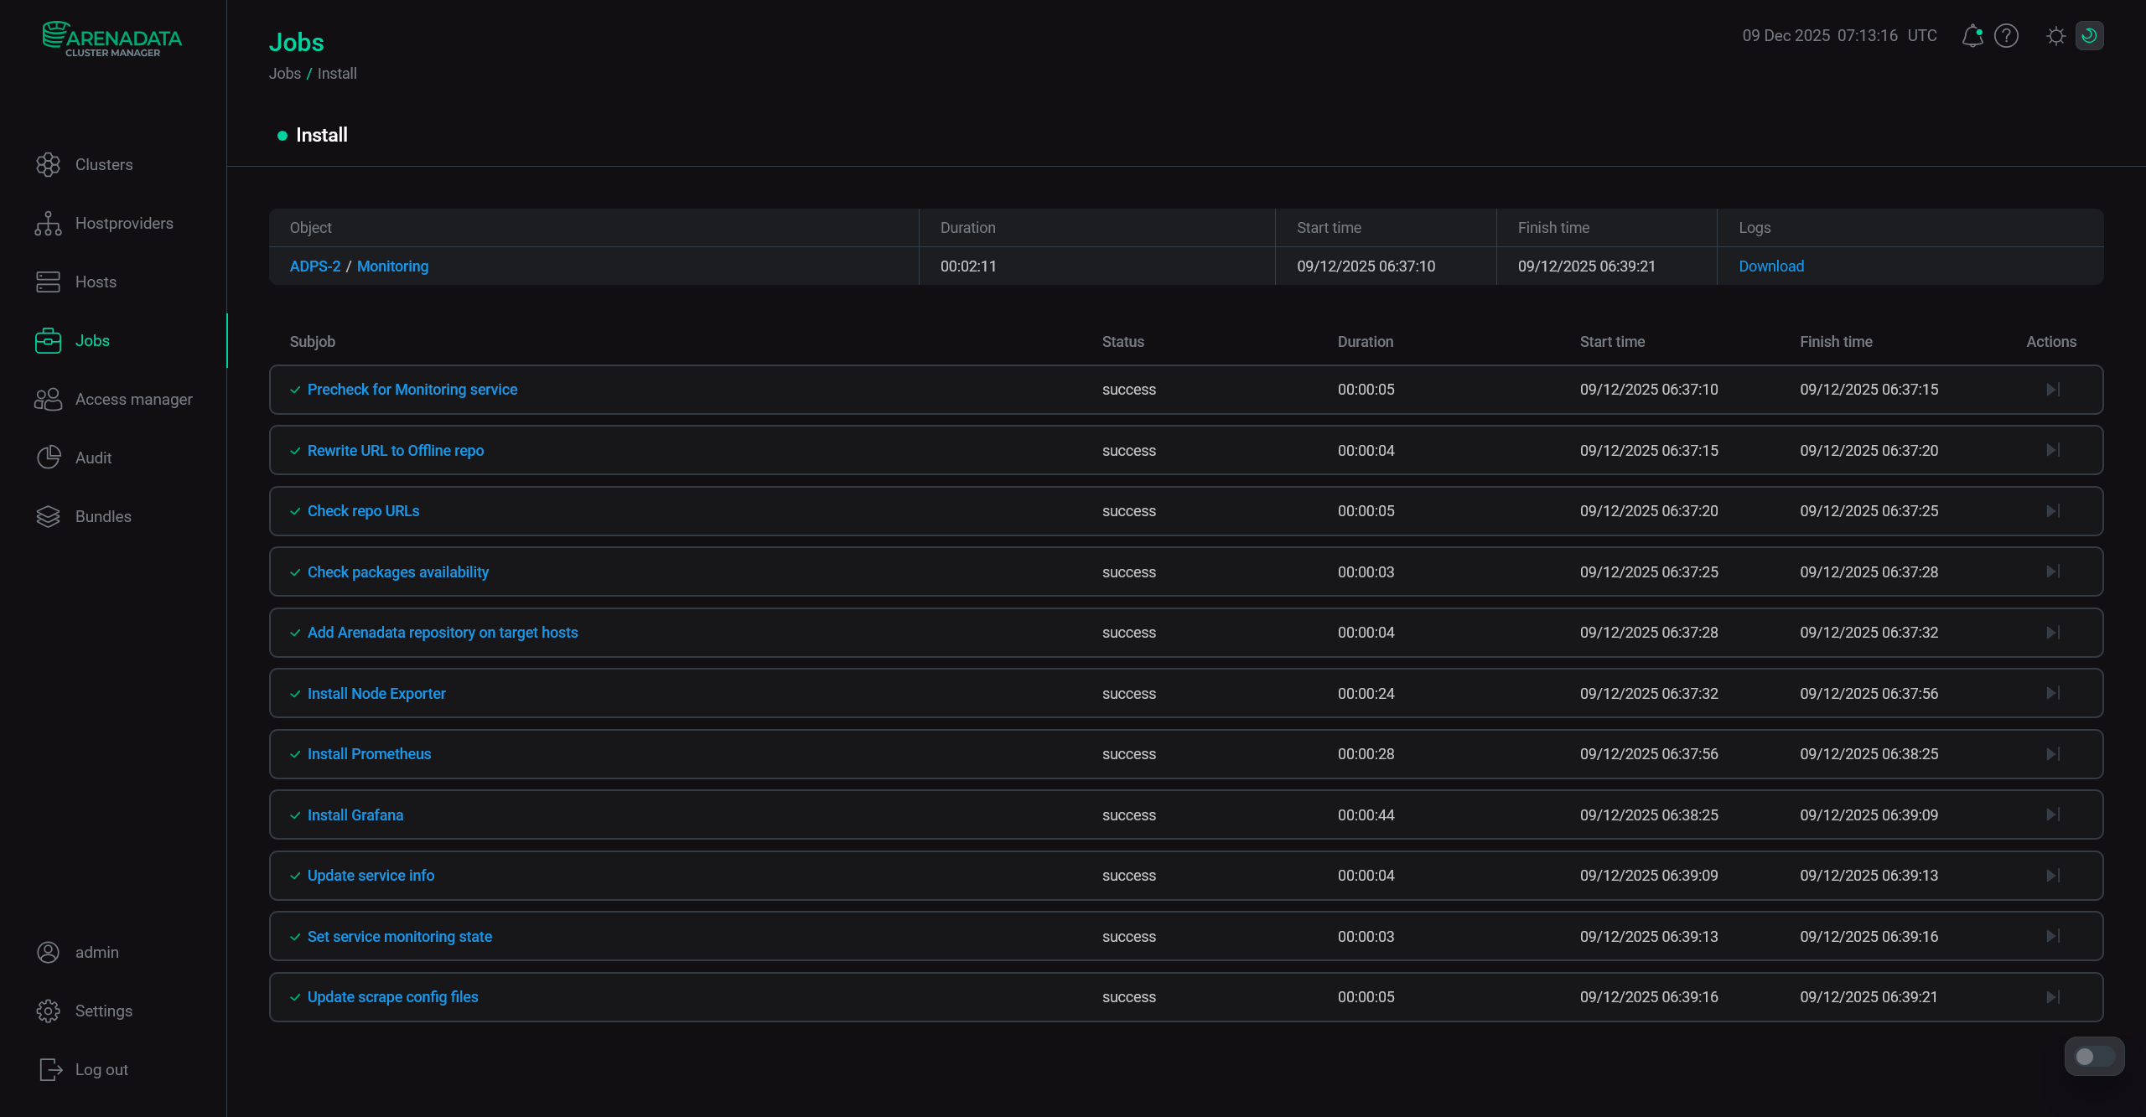Select Jobs in the sidebar menu
Viewport: 2146px width, 1117px height.
91,340
